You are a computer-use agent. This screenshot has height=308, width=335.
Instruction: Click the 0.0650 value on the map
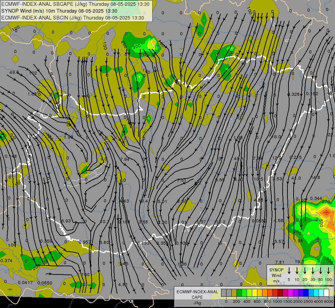(45, 283)
